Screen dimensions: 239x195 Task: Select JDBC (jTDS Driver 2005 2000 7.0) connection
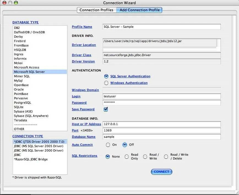(x=40, y=142)
